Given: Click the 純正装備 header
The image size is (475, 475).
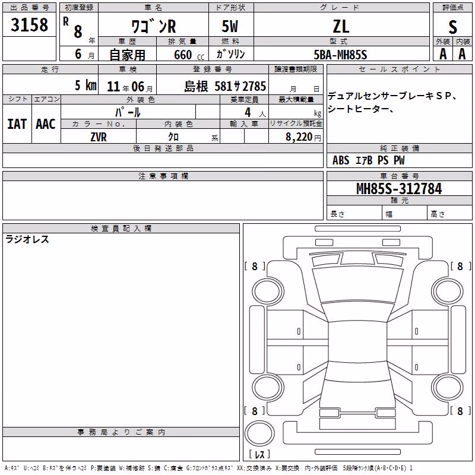Looking at the screenshot, I should coord(399,148).
